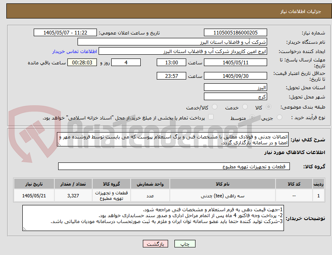Click the تاریخ نیاز column header
The height and width of the screenshot is (255, 332).
34,184
